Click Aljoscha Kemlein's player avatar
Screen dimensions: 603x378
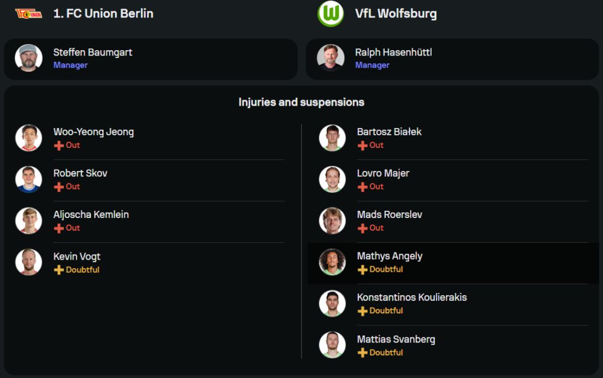pos(28,220)
